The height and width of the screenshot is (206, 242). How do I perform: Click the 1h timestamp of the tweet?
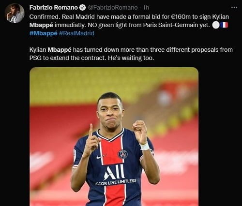click(x=146, y=8)
